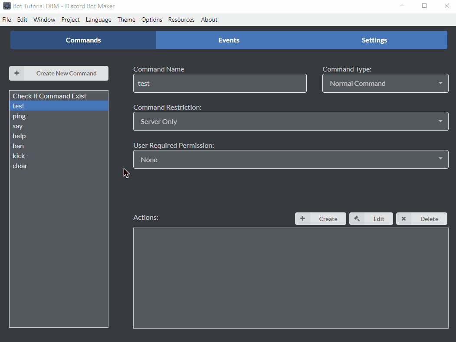Viewport: 456px width, 342px height.
Task: Click the plus icon on Create New Command
Action: coord(17,73)
